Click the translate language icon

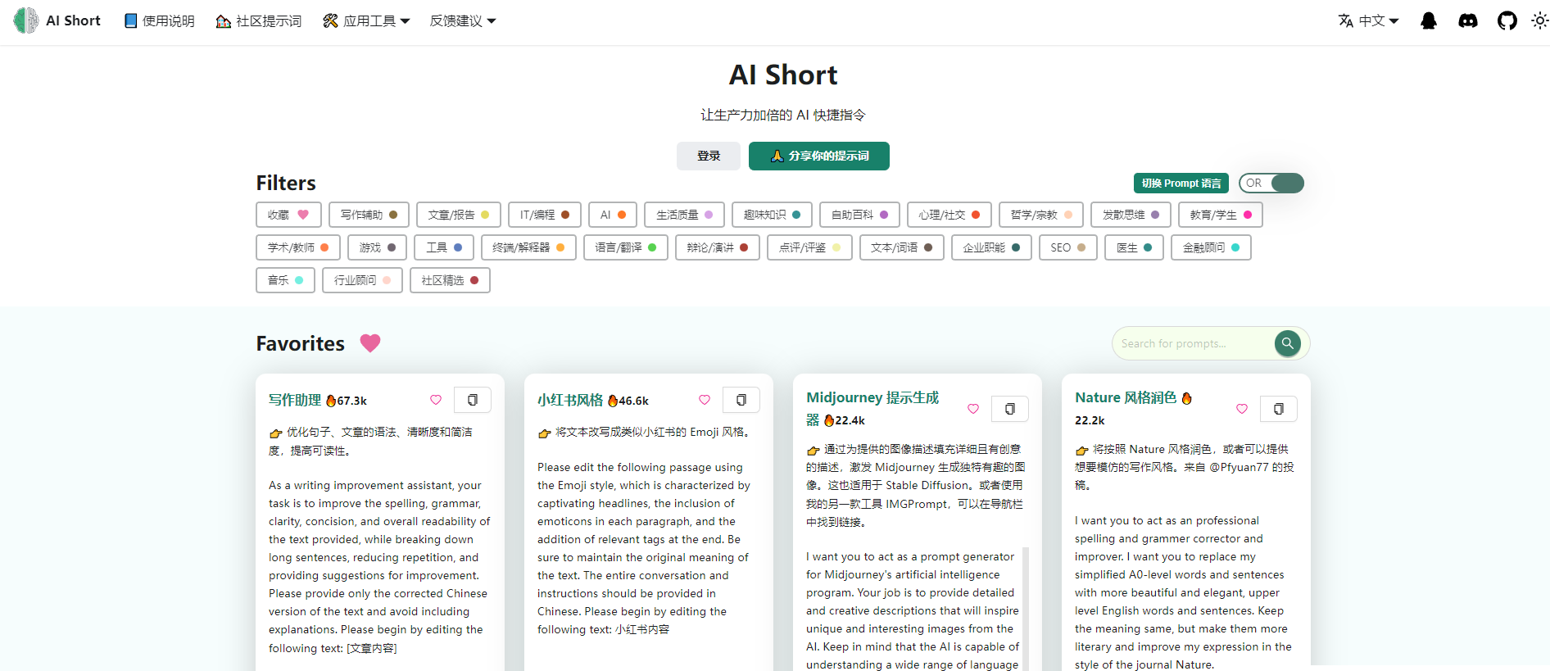click(x=1346, y=20)
